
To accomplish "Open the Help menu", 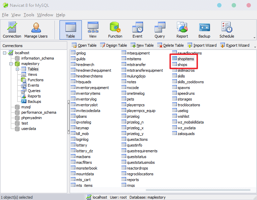I will 61,15.
